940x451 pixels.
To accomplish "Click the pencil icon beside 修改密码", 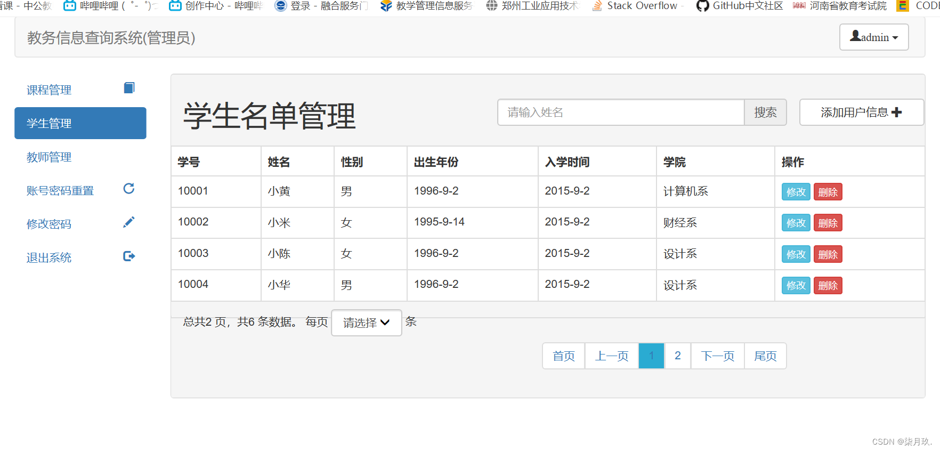I will point(129,222).
